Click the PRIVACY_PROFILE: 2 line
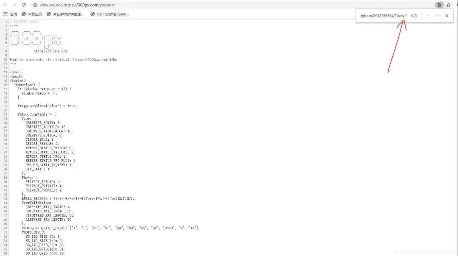The image size is (458, 256). (x=44, y=190)
